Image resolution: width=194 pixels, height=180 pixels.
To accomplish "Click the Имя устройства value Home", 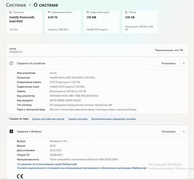I will (x=53, y=73).
